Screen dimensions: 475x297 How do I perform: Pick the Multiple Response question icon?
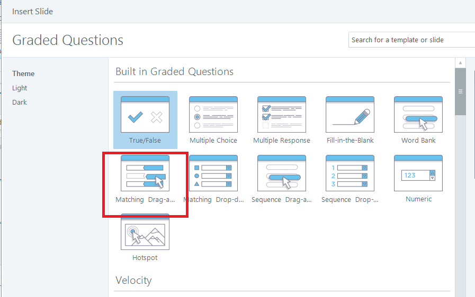(282, 114)
